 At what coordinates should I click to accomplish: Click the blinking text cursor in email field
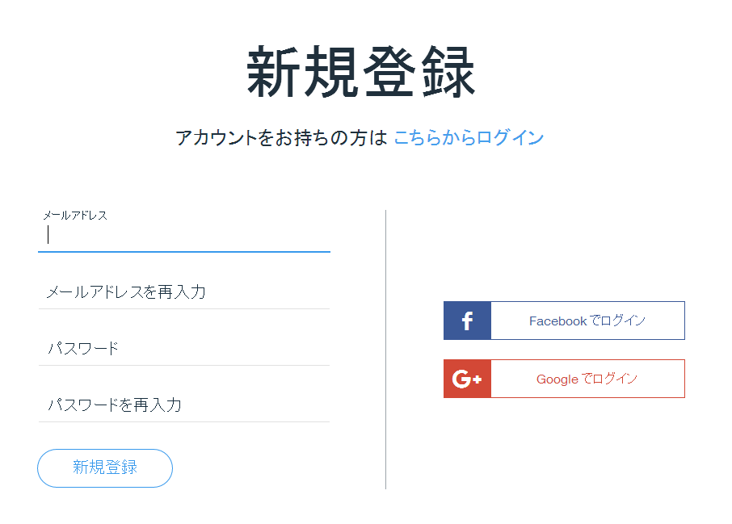[48, 234]
